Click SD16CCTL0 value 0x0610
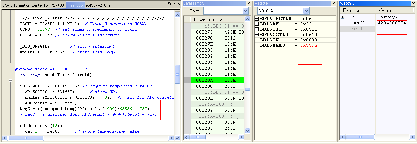 click(308, 35)
